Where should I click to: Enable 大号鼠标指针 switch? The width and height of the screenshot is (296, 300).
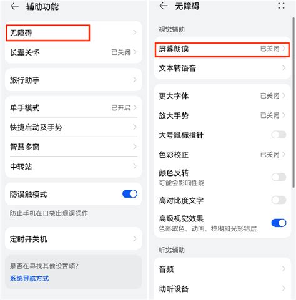pyautogui.click(x=279, y=135)
